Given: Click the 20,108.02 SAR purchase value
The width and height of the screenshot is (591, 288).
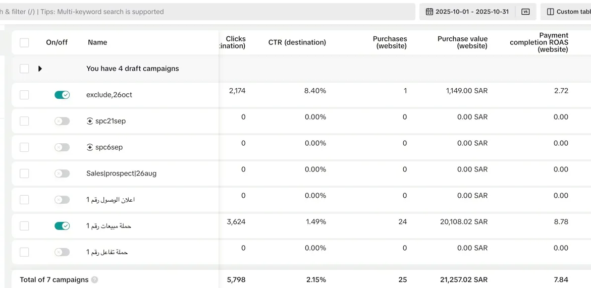Looking at the screenshot, I should click(x=464, y=222).
